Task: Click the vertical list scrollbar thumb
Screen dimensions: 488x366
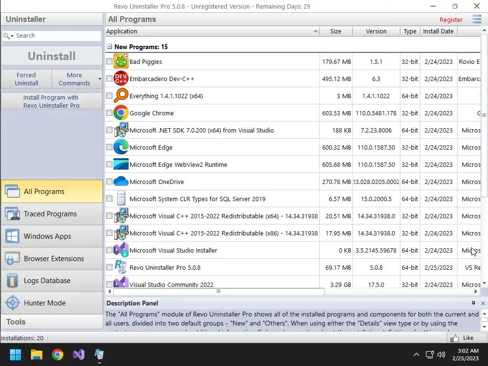Action: click(x=484, y=115)
